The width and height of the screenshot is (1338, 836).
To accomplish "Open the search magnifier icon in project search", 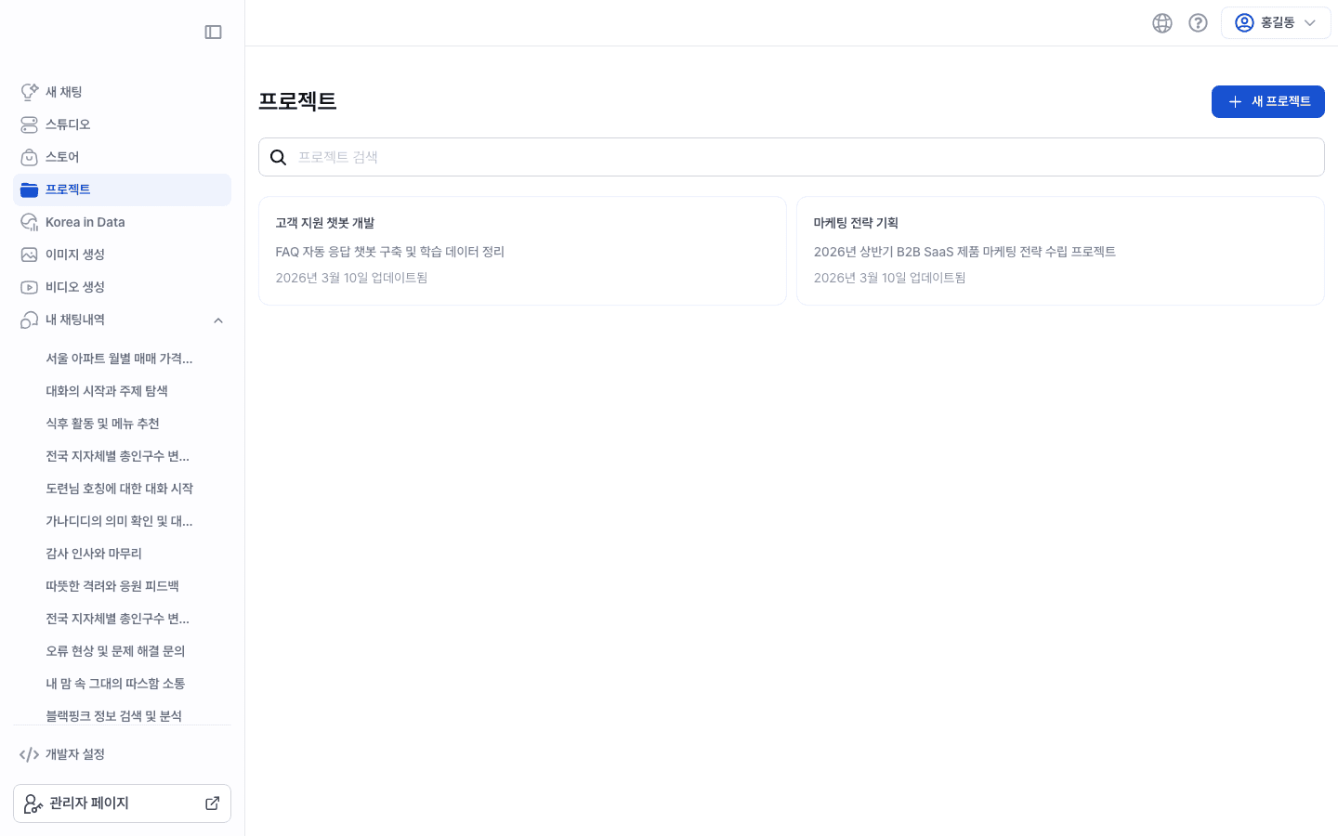I will coord(279,156).
